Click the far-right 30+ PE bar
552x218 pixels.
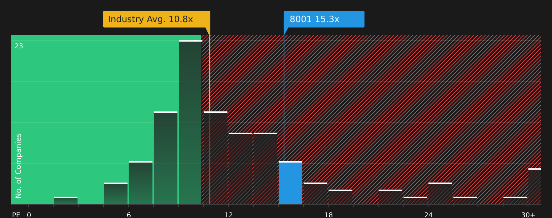pos(535,186)
